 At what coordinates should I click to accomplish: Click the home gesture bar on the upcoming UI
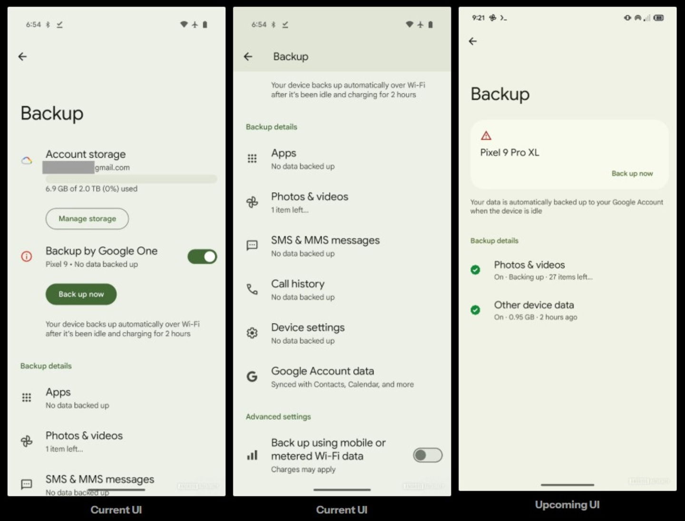[567, 484]
